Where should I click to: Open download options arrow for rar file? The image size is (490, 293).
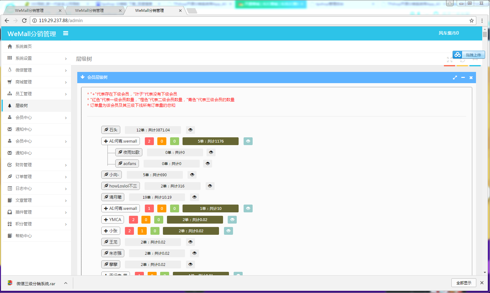pyautogui.click(x=66, y=283)
